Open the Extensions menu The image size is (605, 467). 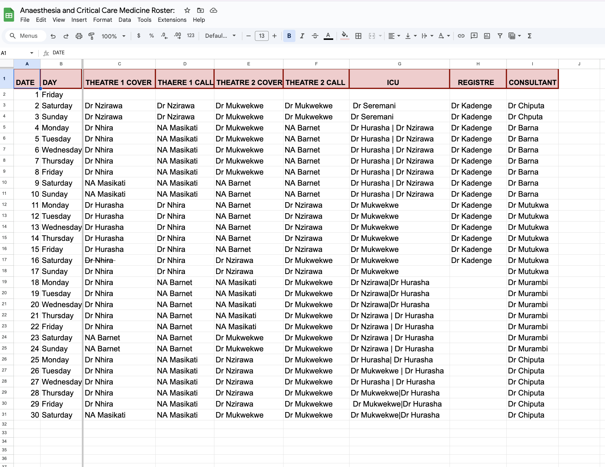(x=172, y=20)
